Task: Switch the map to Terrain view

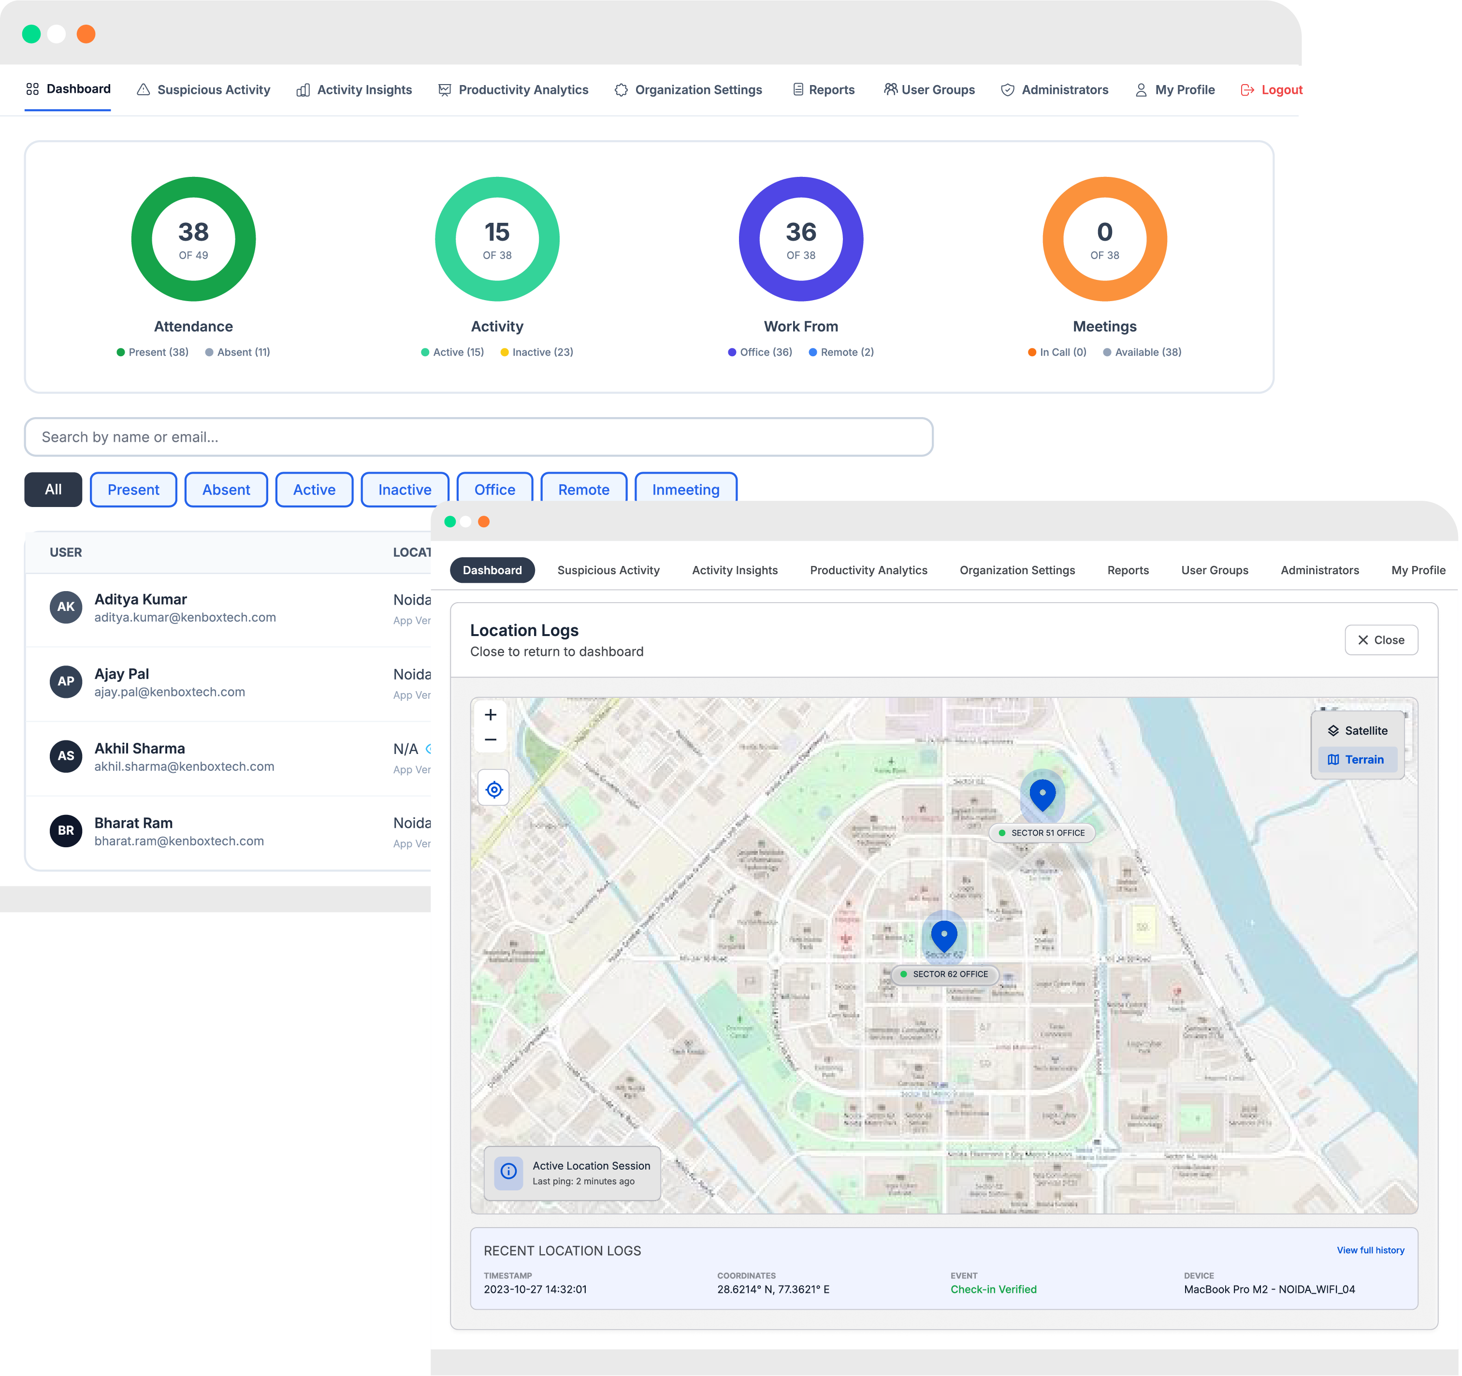Action: pos(1358,760)
